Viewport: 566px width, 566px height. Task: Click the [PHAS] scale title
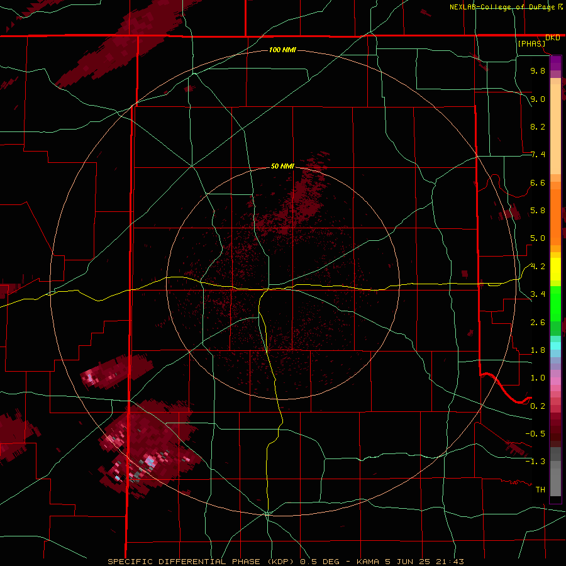tap(531, 43)
